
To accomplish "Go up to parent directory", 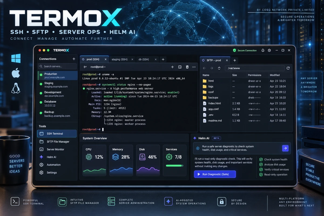I will coord(219,68).
